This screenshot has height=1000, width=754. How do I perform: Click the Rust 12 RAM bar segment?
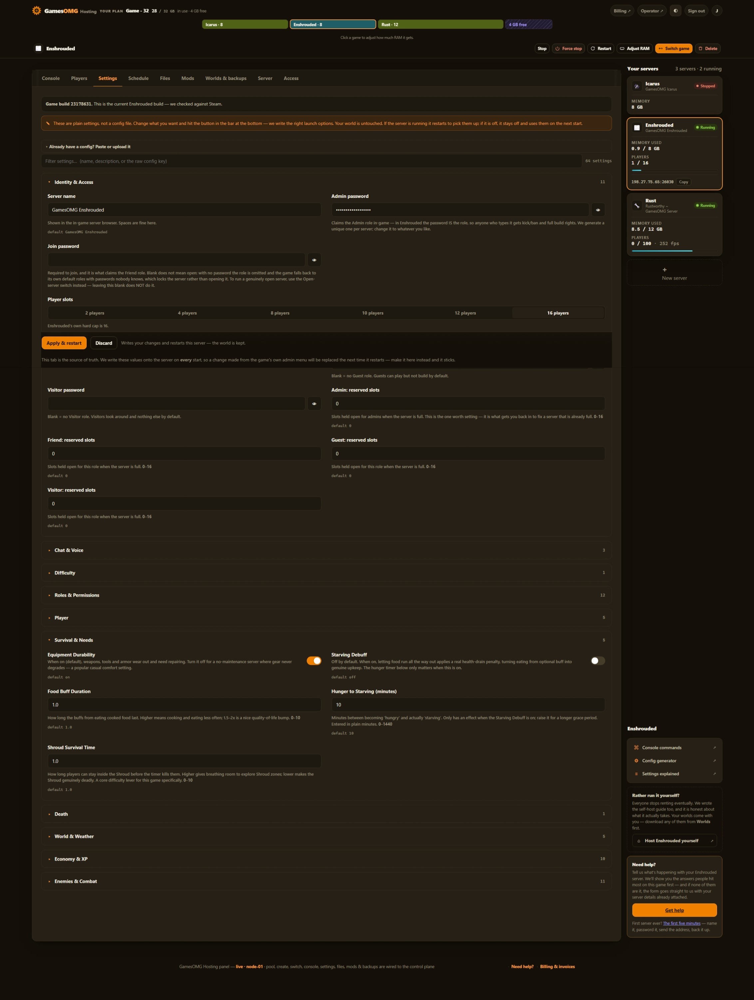coord(441,24)
